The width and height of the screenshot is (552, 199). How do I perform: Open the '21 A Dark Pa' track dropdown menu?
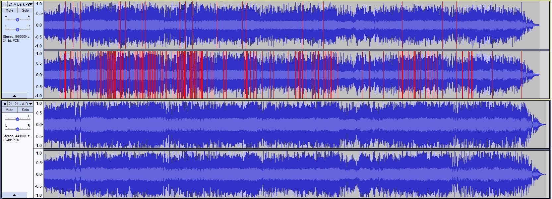31,4
